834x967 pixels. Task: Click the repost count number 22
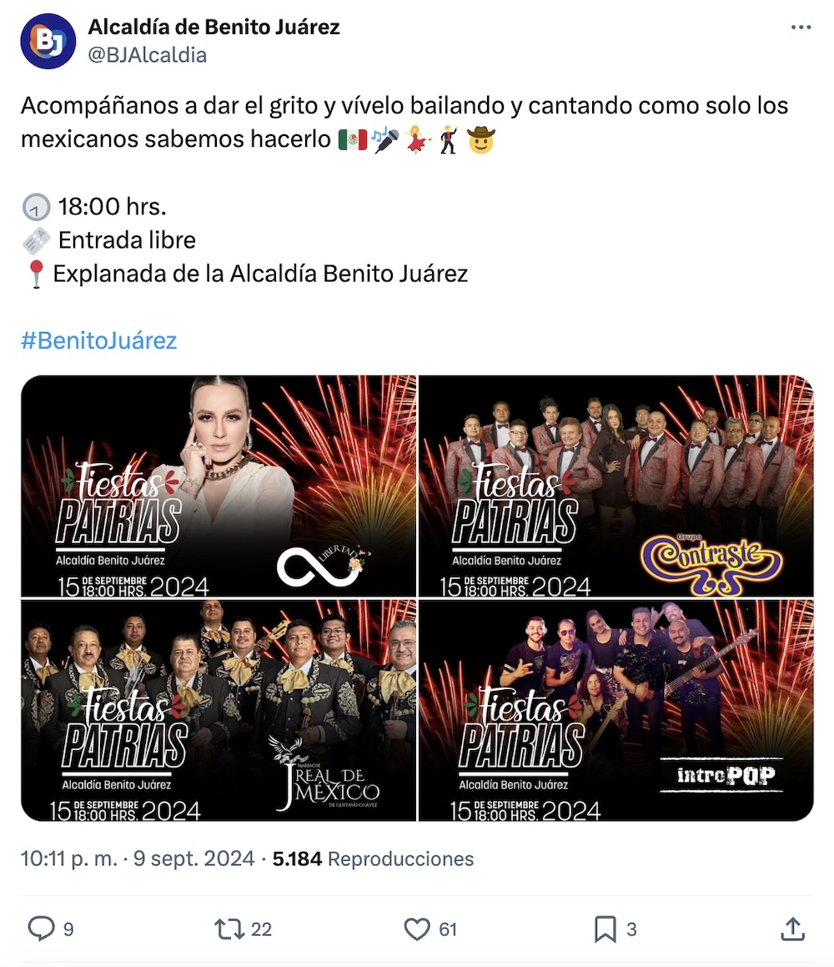tap(261, 929)
